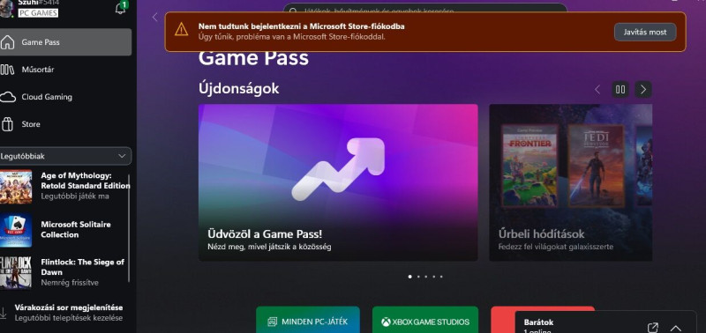Click the sidebar recent games scrollbar

(129, 228)
